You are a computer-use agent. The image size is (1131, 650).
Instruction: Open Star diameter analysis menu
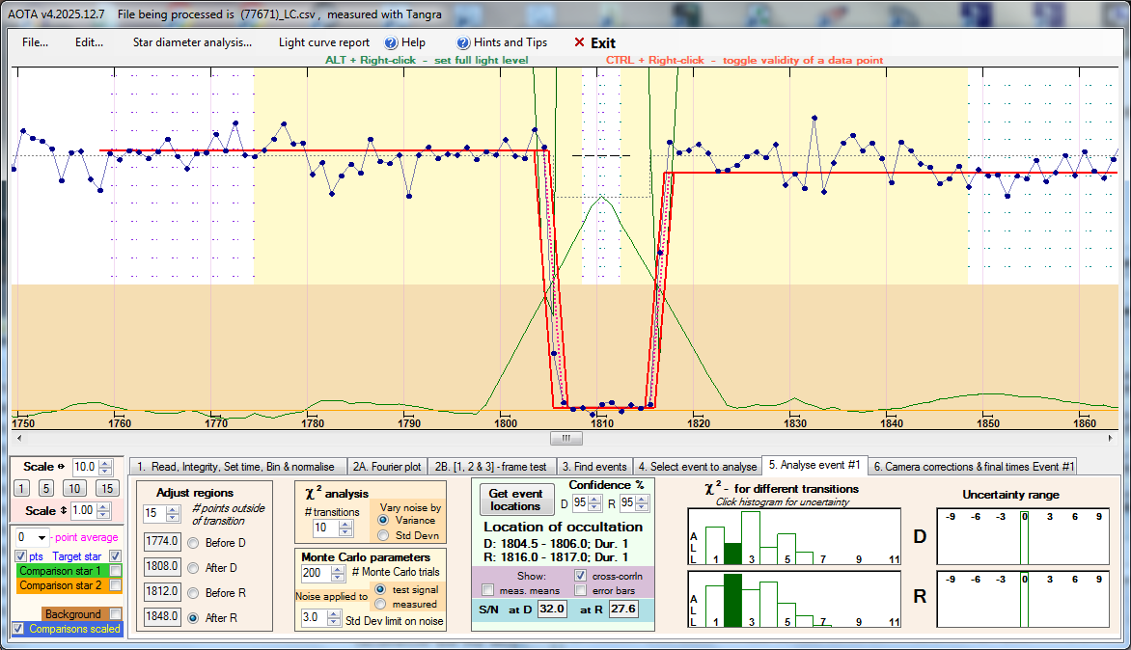tap(192, 43)
